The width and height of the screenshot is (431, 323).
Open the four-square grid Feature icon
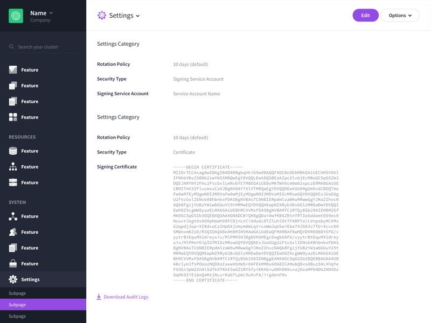click(x=13, y=117)
